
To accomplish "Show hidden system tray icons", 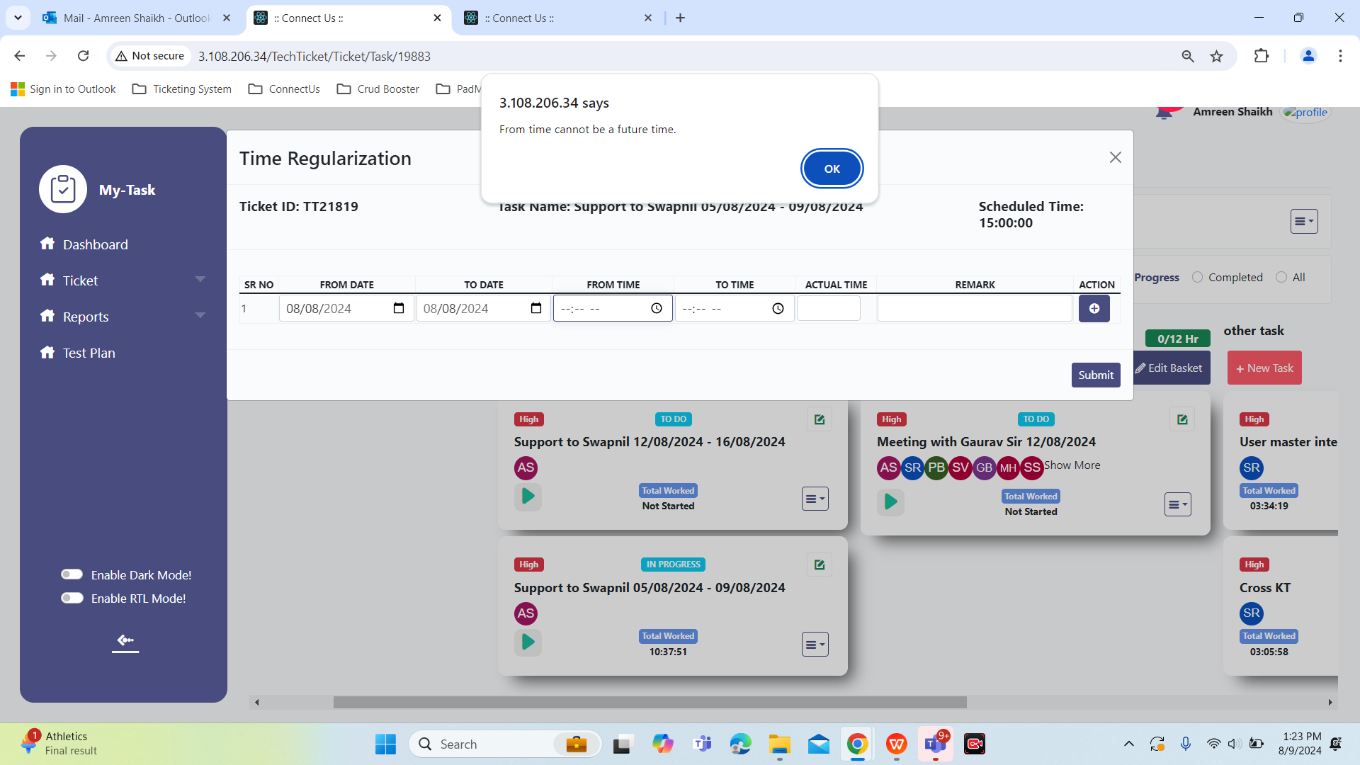I will [1128, 744].
